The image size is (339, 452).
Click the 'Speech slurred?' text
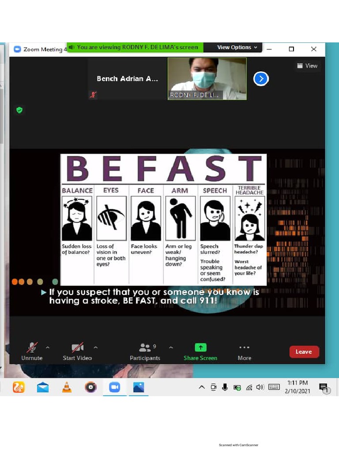tap(210, 249)
